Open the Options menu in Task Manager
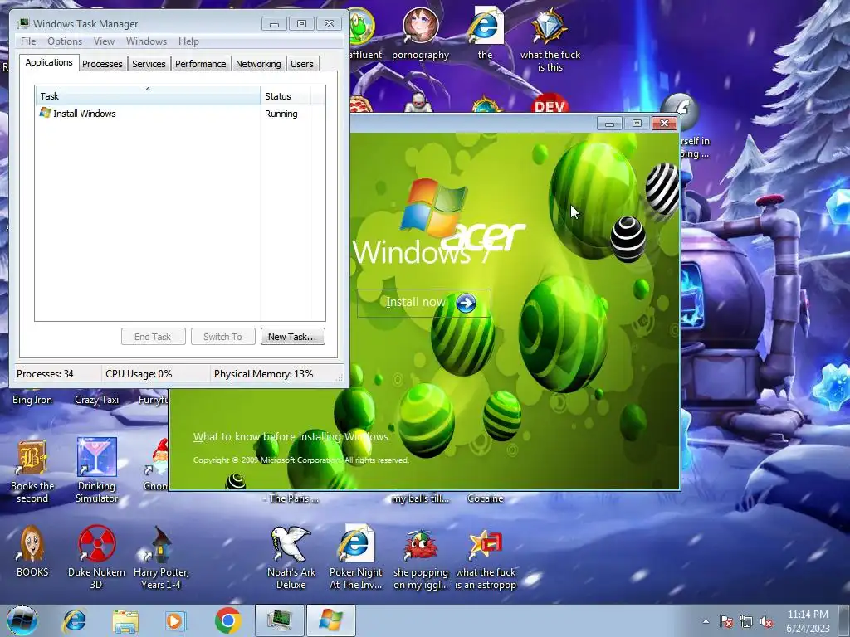The image size is (850, 637). [65, 41]
